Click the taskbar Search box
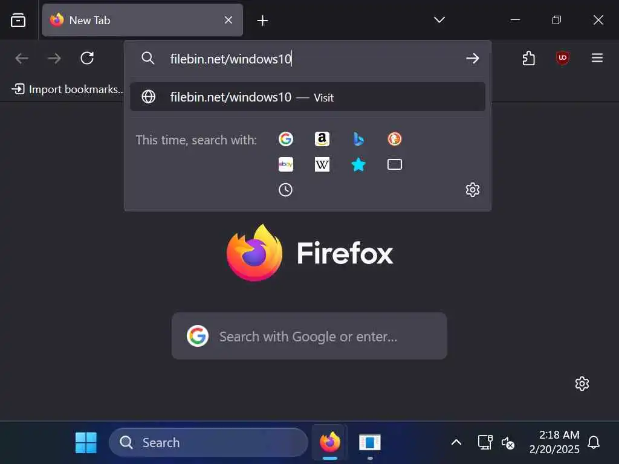This screenshot has height=464, width=619. pos(209,443)
